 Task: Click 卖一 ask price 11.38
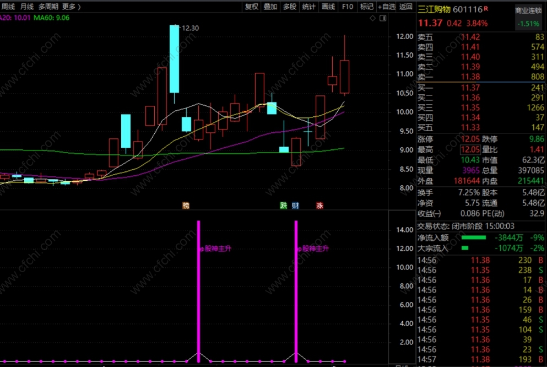pos(470,77)
